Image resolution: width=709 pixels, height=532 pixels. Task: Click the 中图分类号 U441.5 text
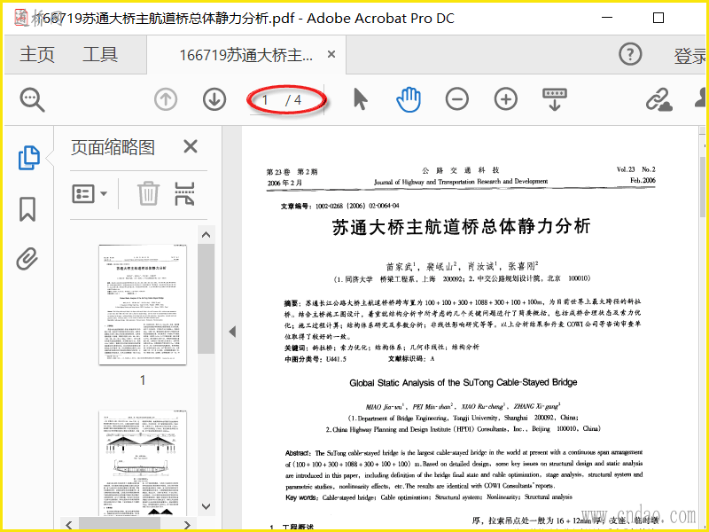[x=316, y=359]
